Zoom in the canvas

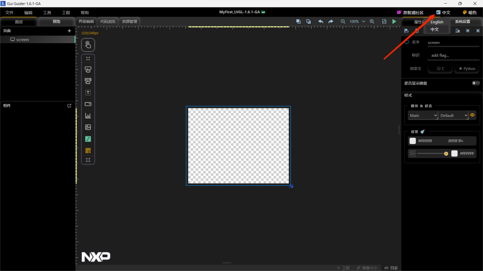(x=372, y=21)
